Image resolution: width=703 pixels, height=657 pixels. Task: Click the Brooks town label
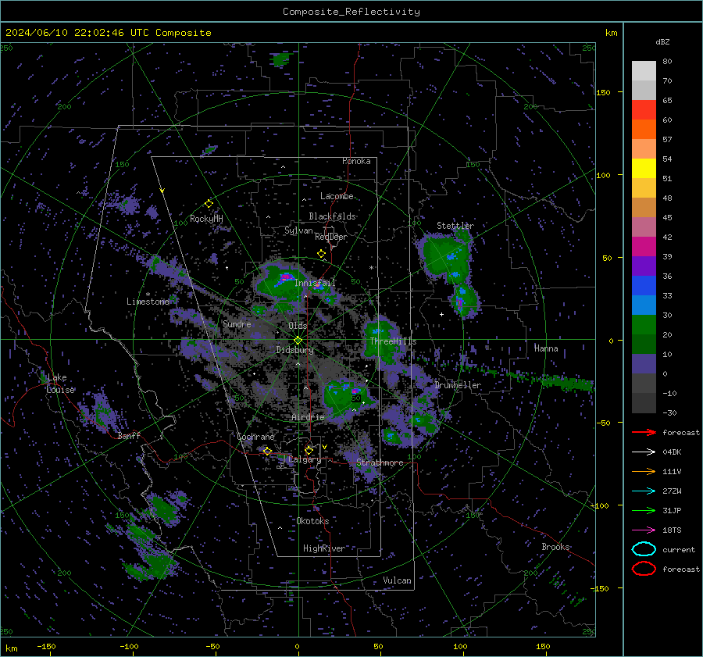(555, 547)
